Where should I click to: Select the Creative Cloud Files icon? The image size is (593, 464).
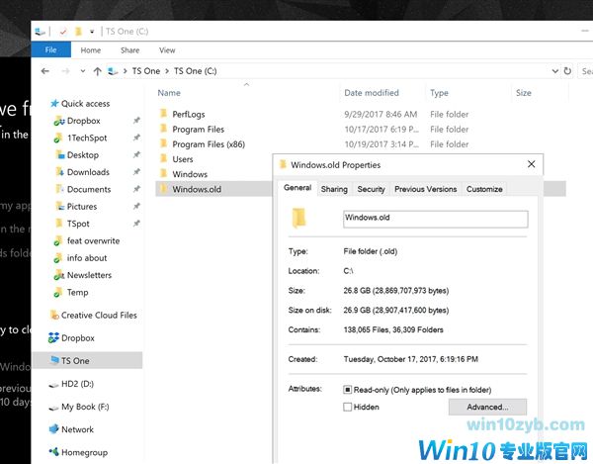[53, 316]
